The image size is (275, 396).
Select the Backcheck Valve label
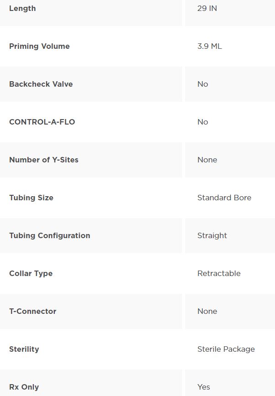41,84
